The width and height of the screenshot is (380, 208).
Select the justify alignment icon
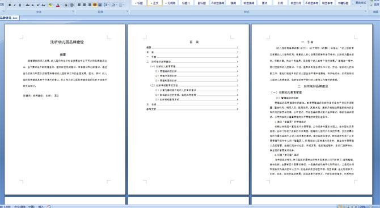pos(95,5)
